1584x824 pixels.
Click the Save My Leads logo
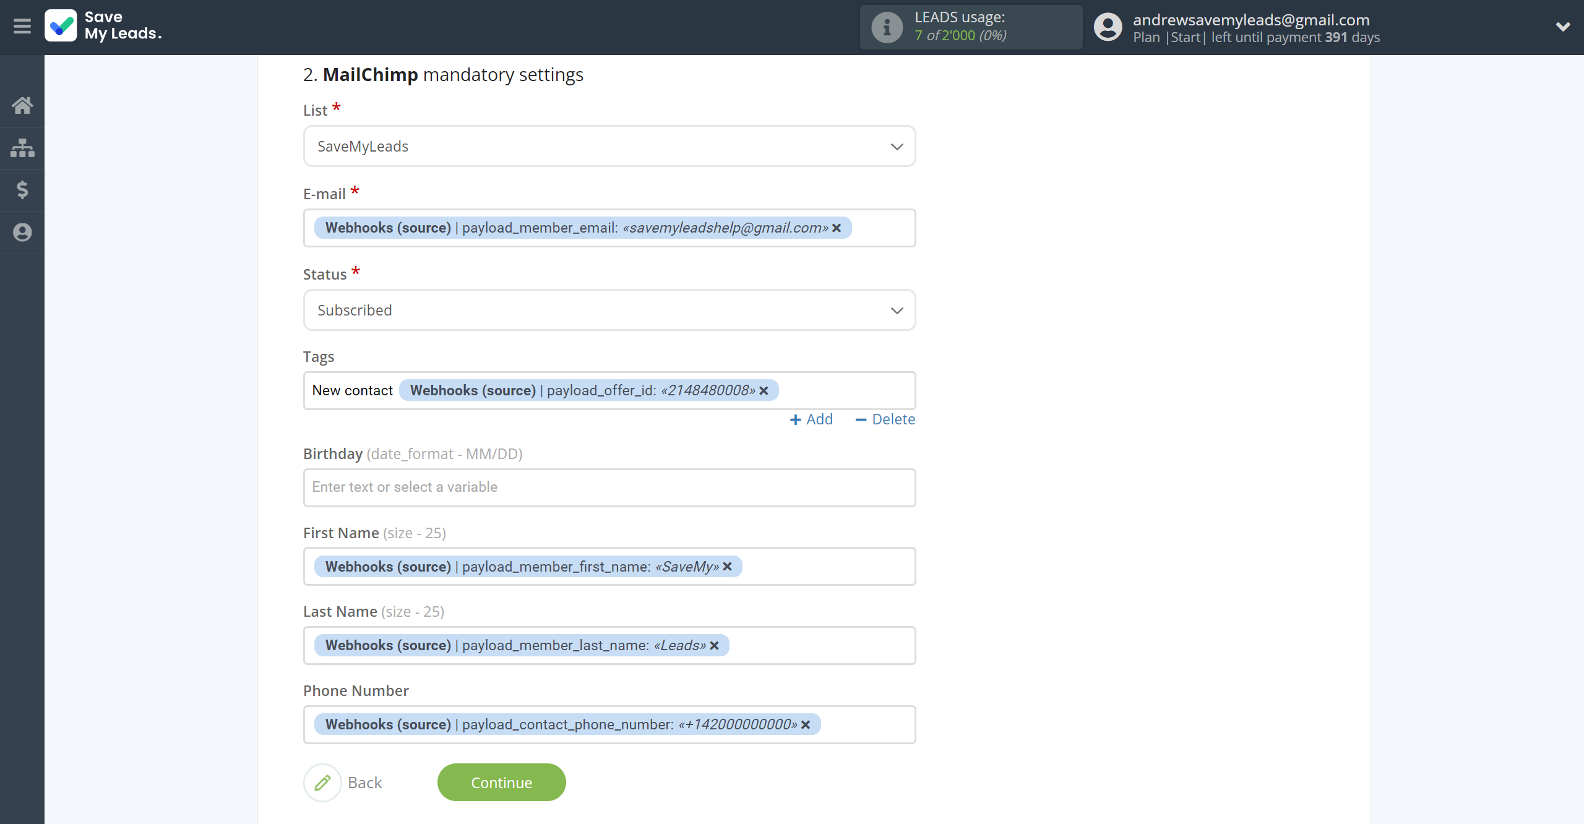pyautogui.click(x=103, y=26)
